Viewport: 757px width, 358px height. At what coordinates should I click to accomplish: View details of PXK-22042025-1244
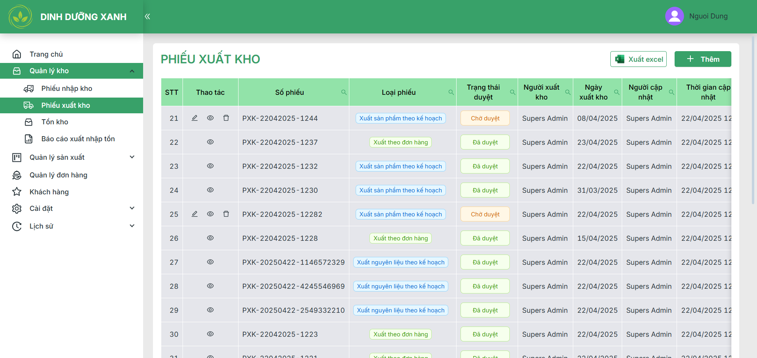pyautogui.click(x=210, y=118)
